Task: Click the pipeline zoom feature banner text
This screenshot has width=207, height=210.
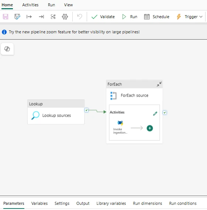Action: coord(74,32)
